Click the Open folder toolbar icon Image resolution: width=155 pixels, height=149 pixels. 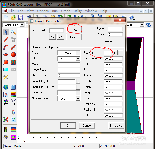tap(13, 18)
